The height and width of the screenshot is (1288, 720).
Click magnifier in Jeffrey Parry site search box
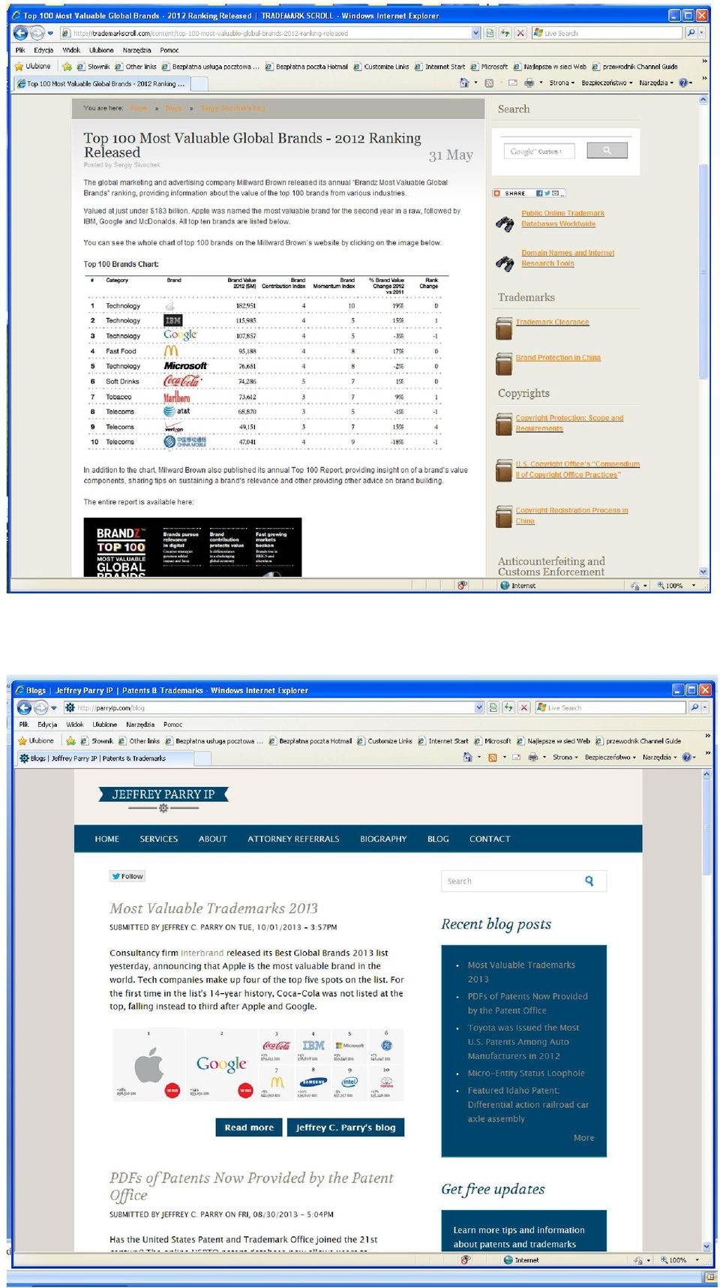point(589,881)
